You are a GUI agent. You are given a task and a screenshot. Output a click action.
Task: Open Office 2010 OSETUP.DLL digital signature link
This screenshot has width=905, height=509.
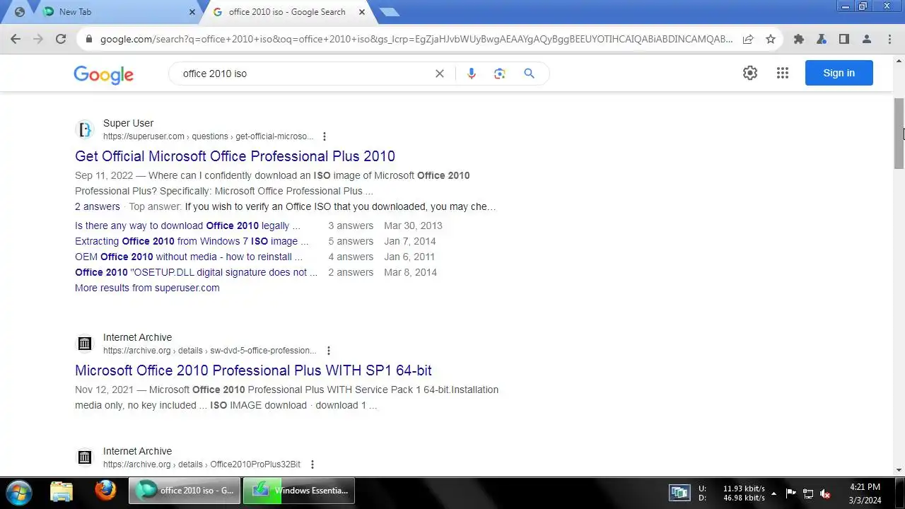click(196, 272)
